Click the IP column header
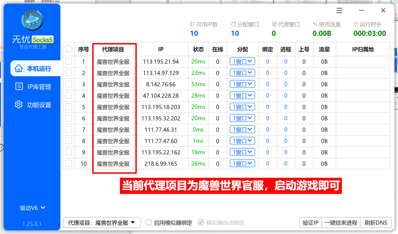 click(x=161, y=49)
